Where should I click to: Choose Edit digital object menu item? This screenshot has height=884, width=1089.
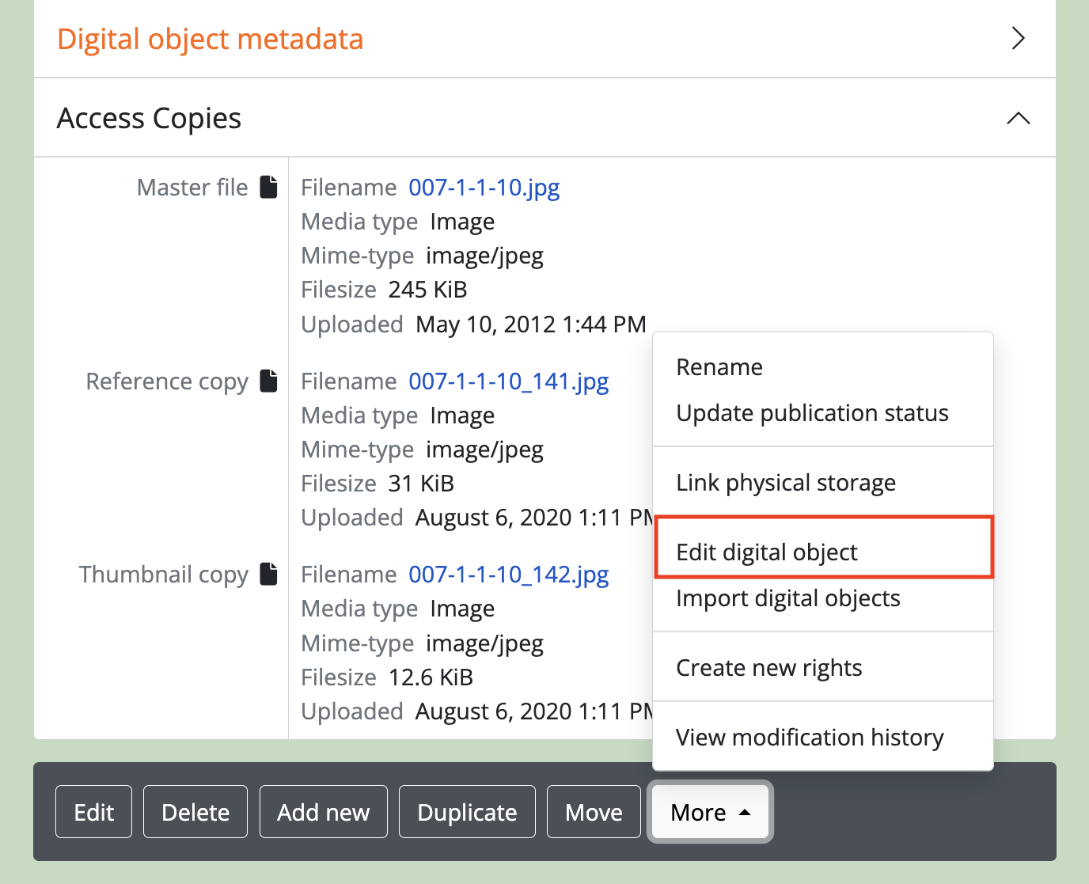[767, 552]
